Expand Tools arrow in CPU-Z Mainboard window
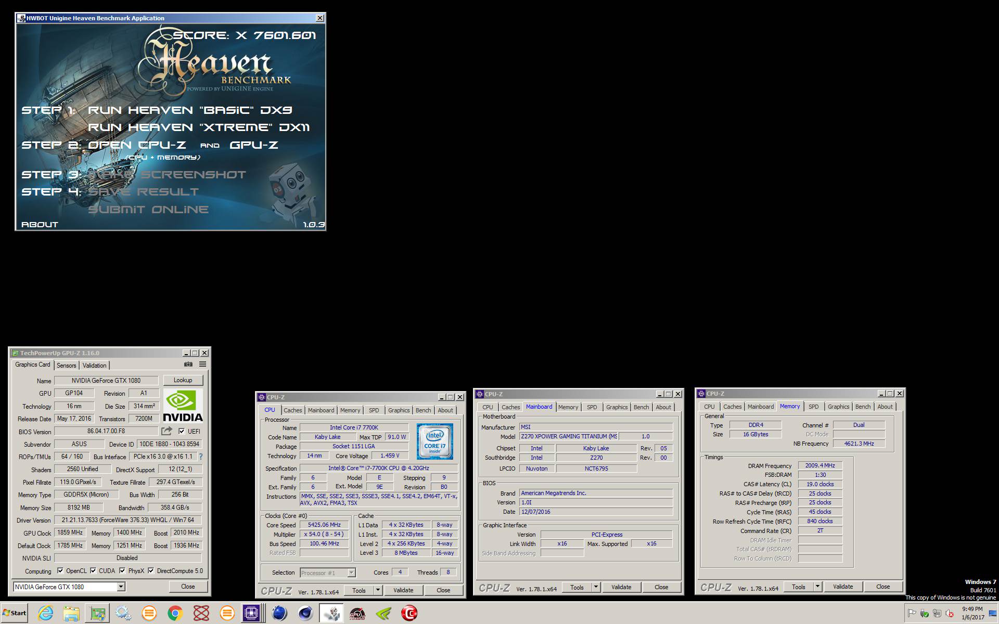 [596, 587]
